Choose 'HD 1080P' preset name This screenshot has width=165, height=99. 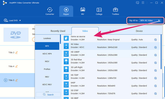[75, 52]
